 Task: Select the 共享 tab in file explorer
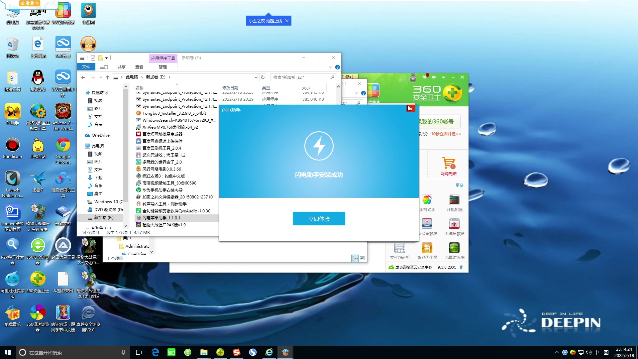(122, 66)
